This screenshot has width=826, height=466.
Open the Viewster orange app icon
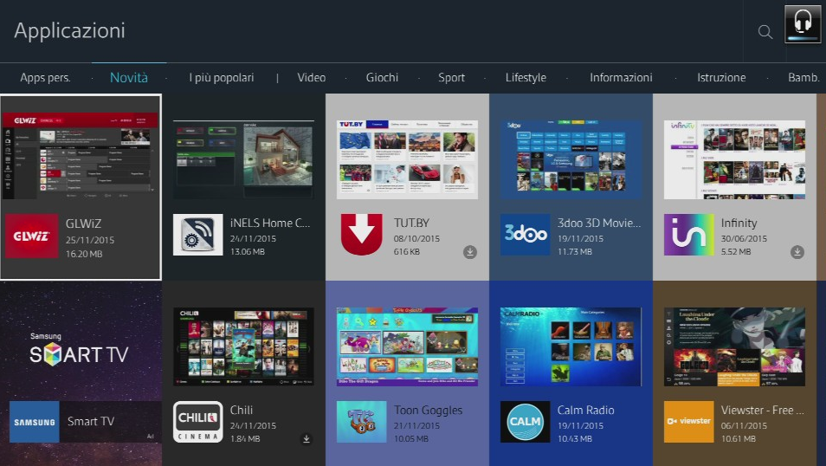tap(689, 422)
